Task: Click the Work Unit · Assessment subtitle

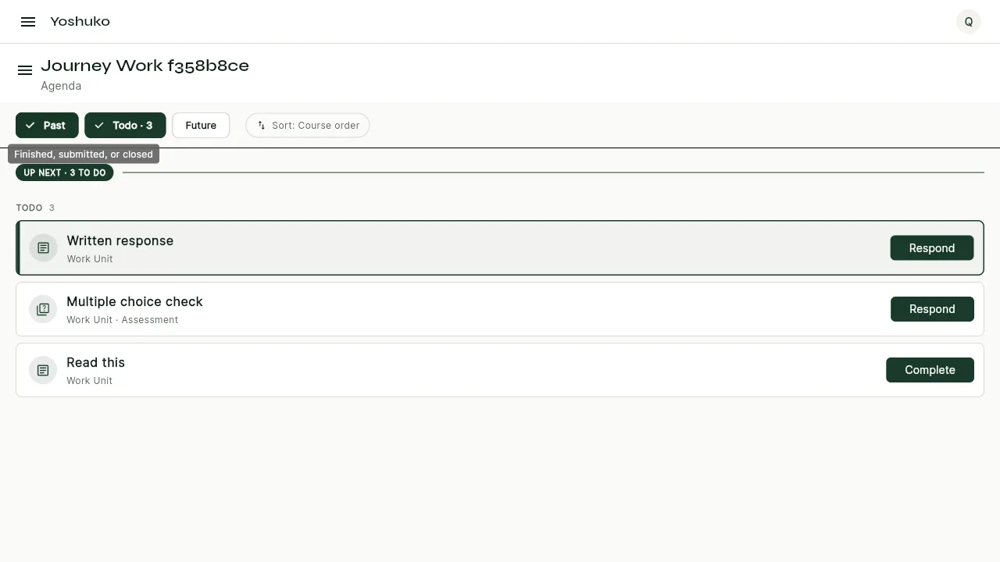Action: coord(123,320)
